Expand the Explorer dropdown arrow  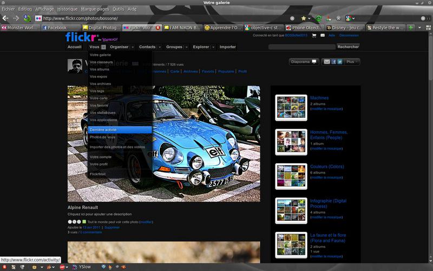click(213, 47)
